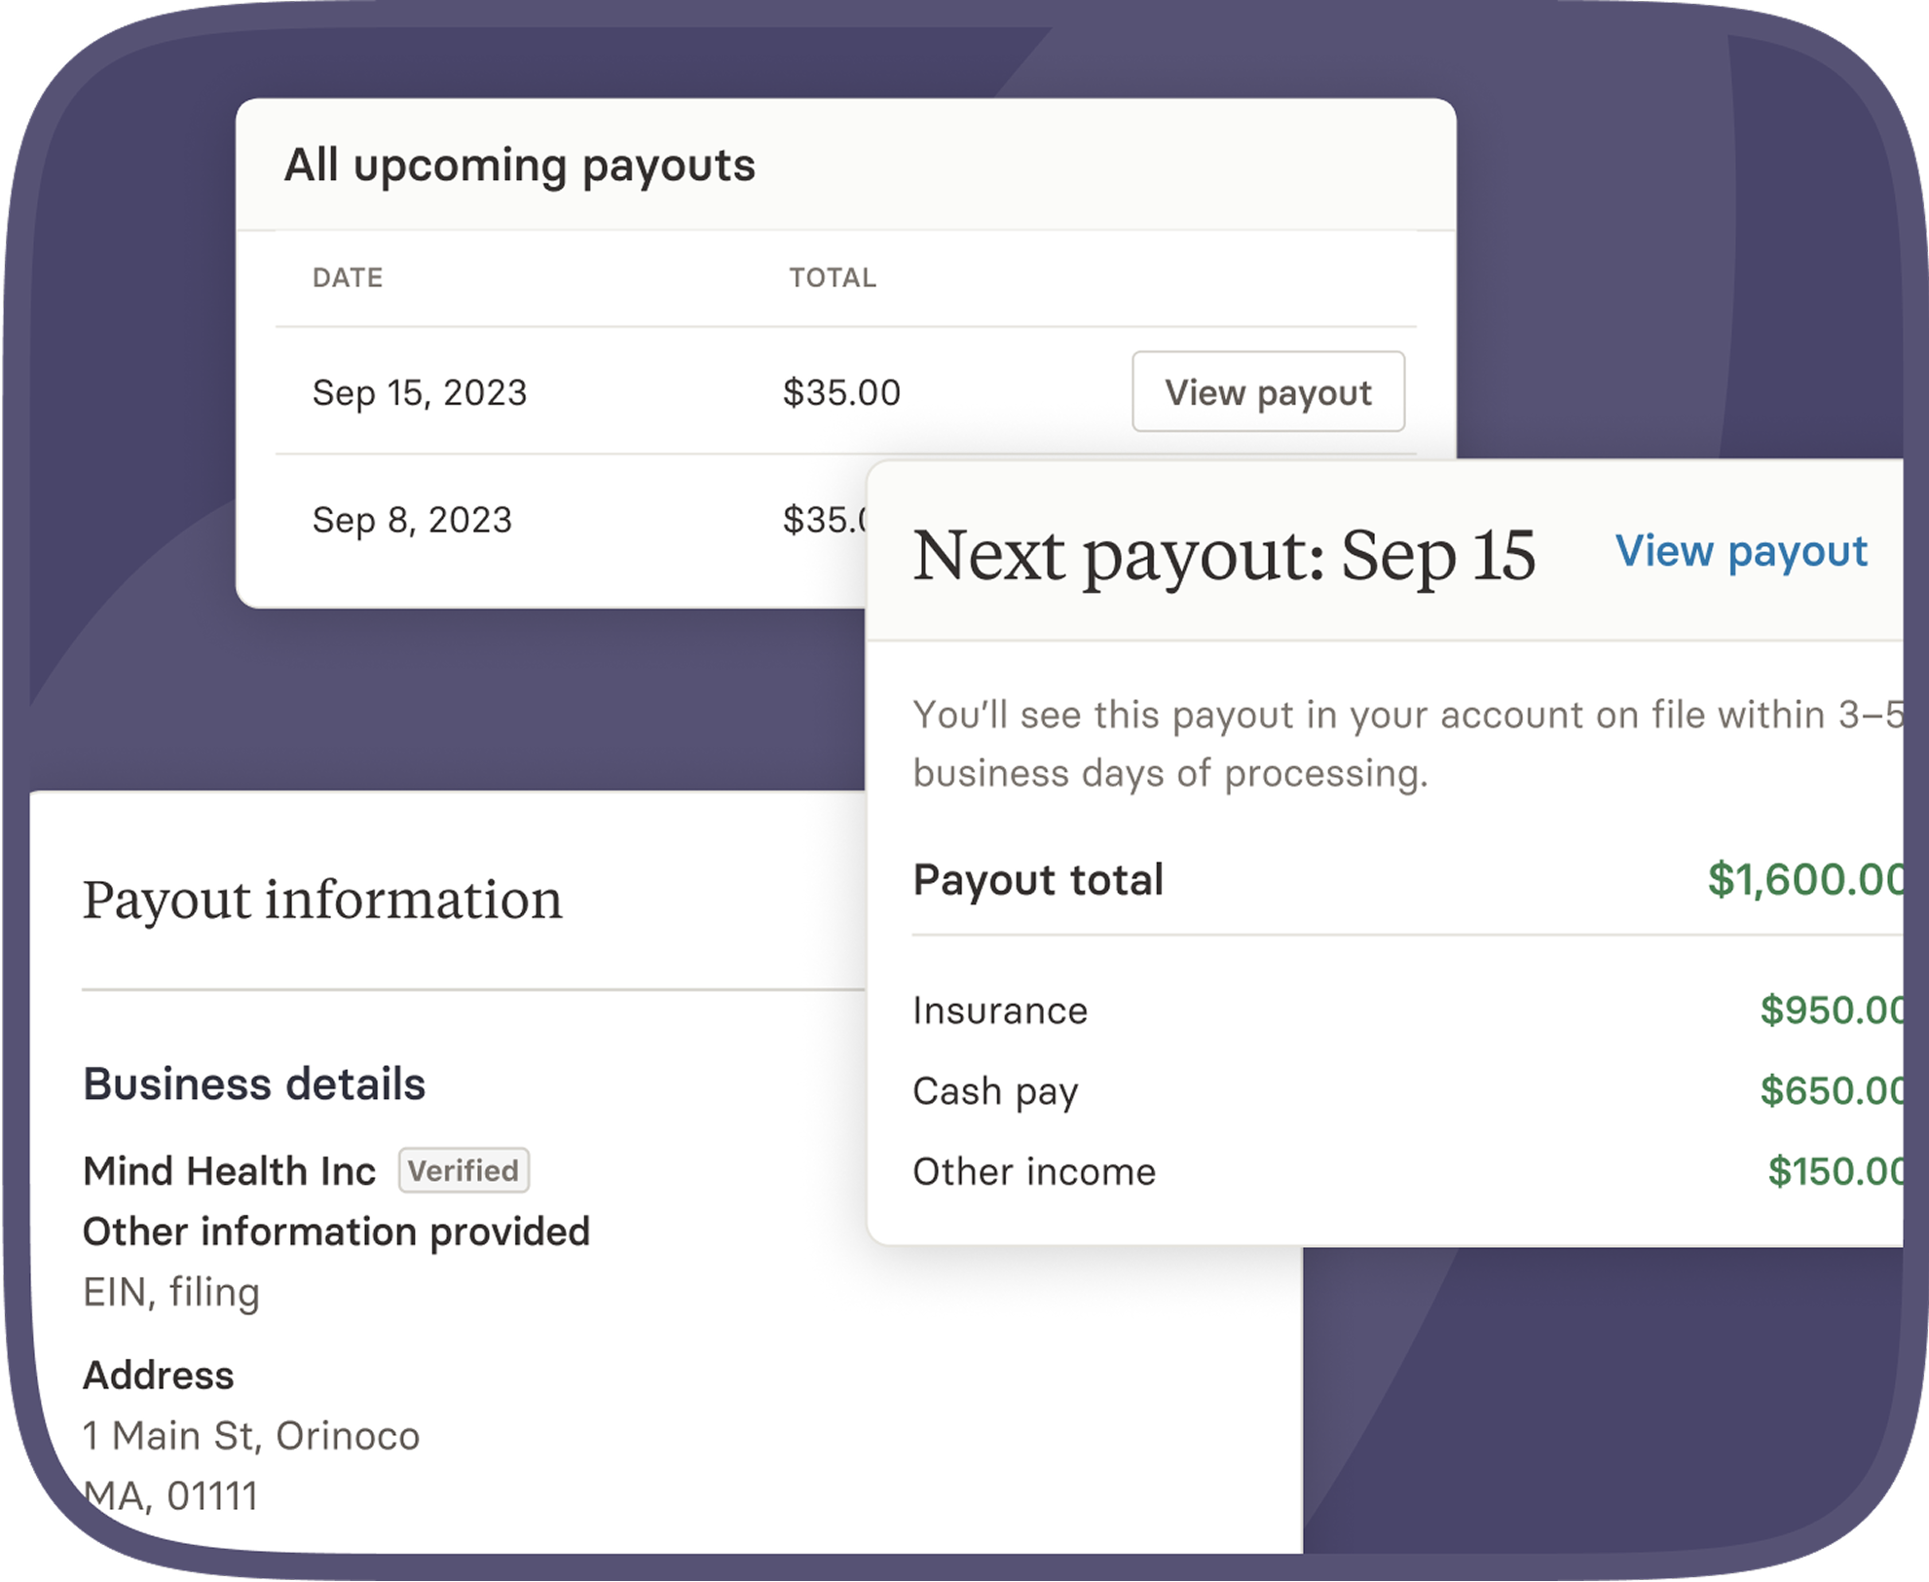Select the Business details section header
The image size is (1929, 1582).
(x=255, y=1084)
